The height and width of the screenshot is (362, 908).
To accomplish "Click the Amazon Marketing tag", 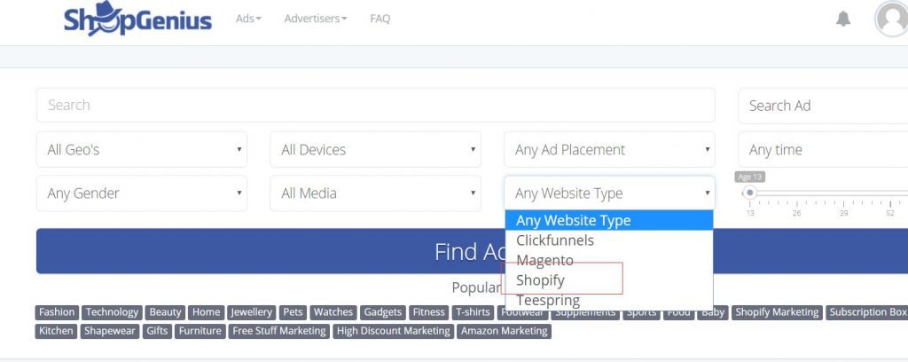I will [505, 331].
